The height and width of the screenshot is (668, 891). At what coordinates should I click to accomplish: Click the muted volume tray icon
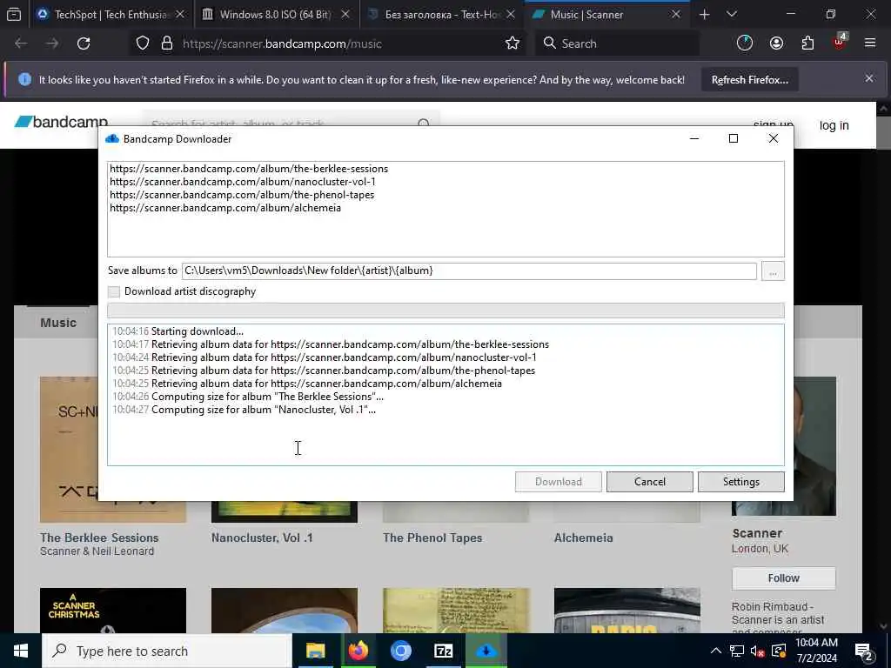click(x=758, y=651)
